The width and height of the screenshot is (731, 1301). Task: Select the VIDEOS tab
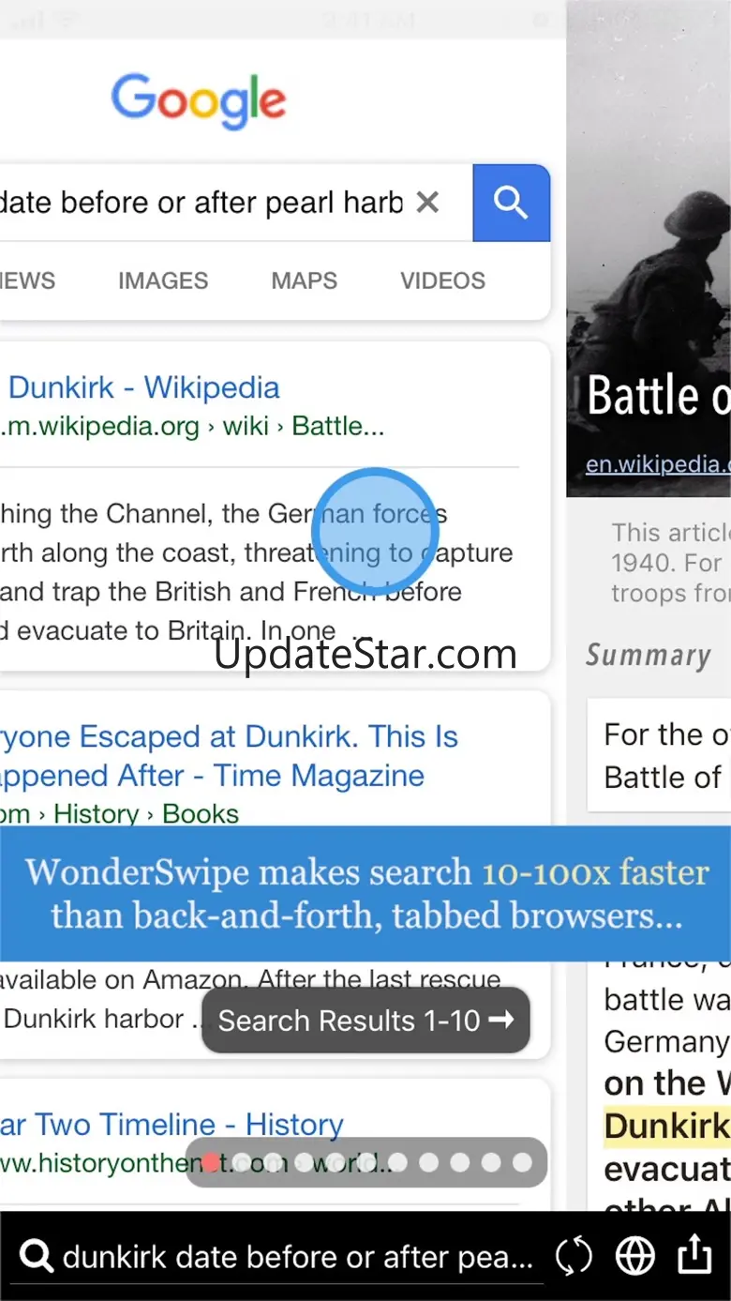443,280
